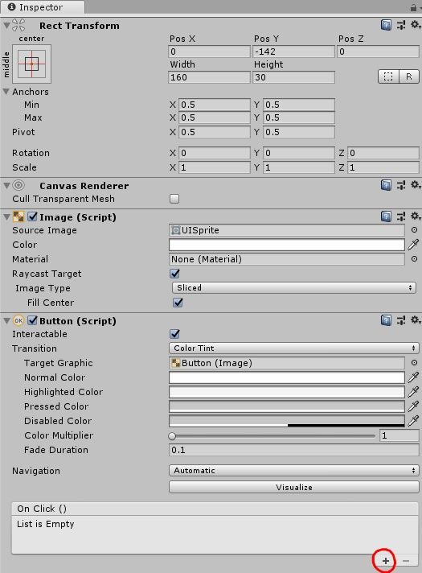Adjust Color Multiplier slider handle
The image size is (422, 573).
(x=172, y=435)
